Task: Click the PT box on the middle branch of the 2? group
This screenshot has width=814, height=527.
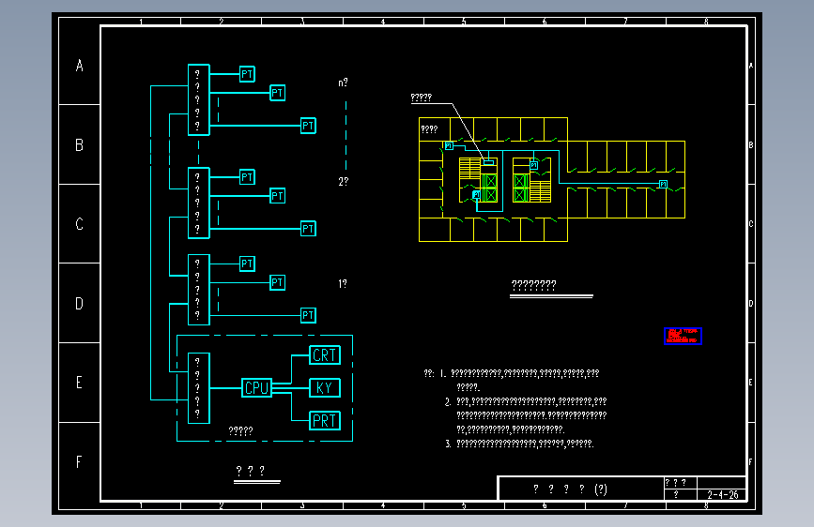Action: tap(277, 196)
